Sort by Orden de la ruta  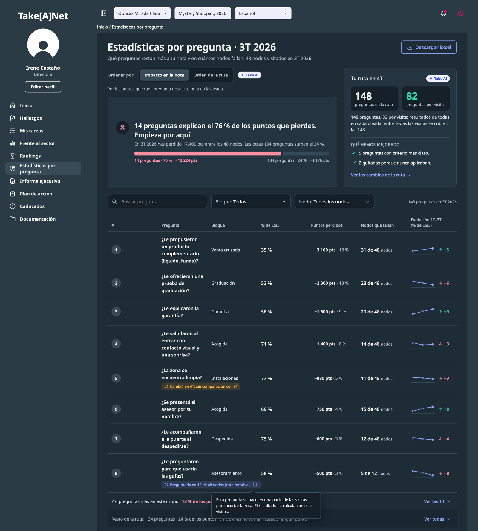211,75
